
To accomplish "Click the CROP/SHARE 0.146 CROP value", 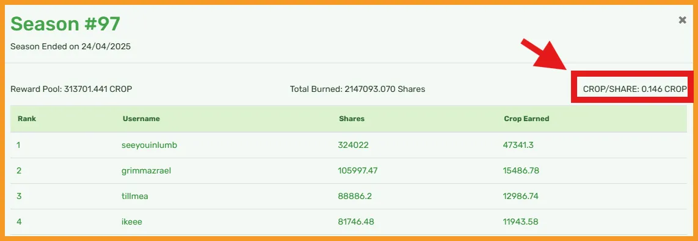I will (634, 89).
